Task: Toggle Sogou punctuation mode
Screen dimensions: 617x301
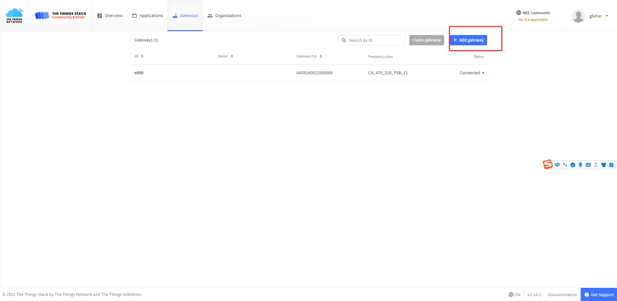Action: point(565,165)
